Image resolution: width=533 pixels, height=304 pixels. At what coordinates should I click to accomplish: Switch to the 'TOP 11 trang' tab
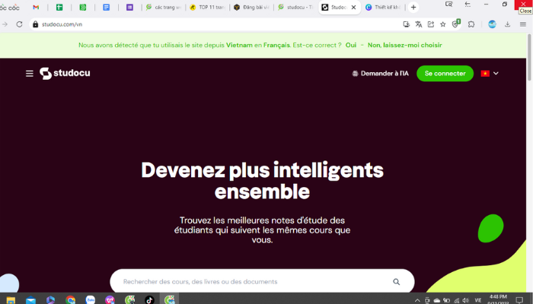coord(208,7)
